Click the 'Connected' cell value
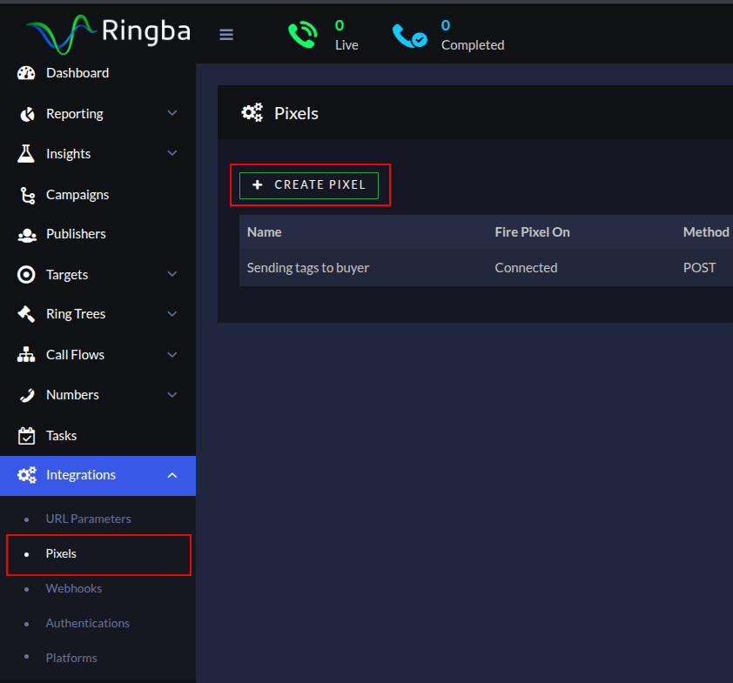 click(526, 268)
